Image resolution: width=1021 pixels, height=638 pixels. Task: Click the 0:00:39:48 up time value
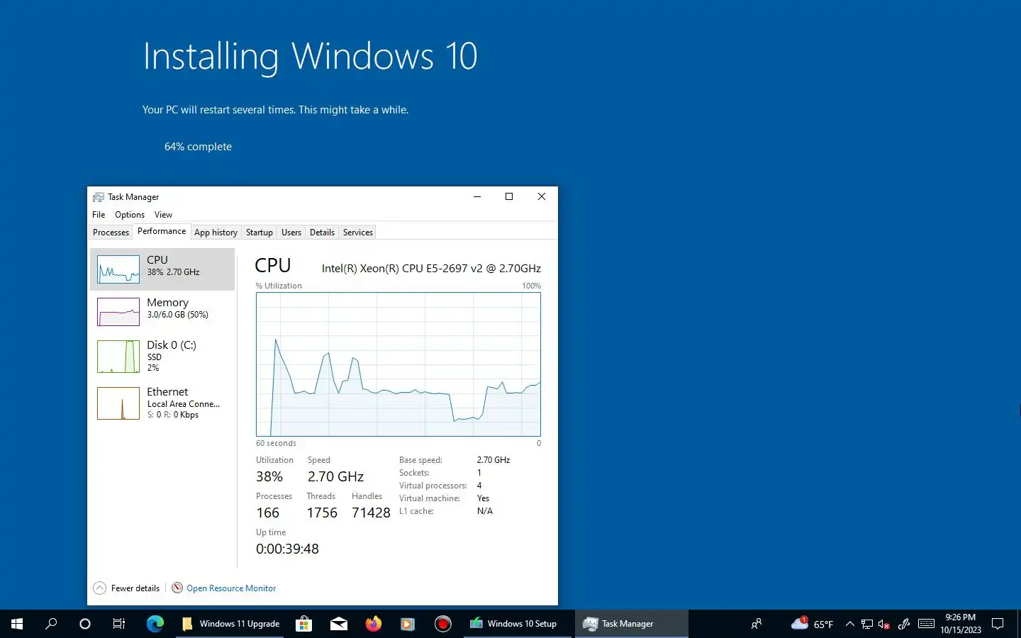tap(287, 549)
